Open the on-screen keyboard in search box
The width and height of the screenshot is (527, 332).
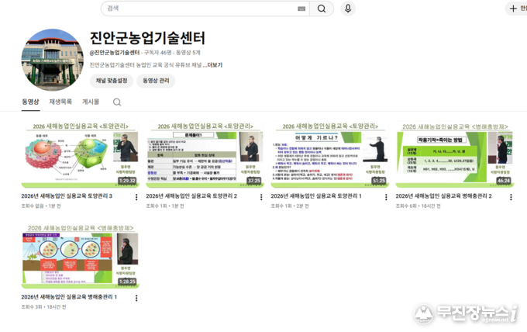pyautogui.click(x=301, y=9)
